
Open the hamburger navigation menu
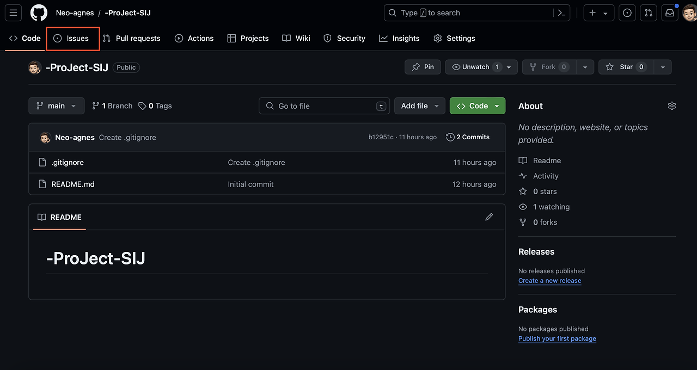point(14,13)
